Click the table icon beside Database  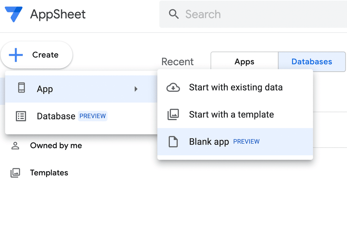click(x=21, y=116)
